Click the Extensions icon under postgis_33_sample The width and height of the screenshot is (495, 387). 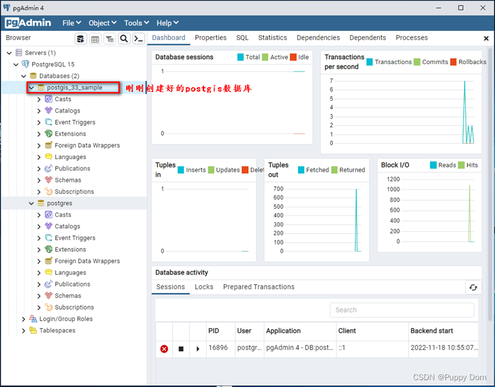(49, 133)
